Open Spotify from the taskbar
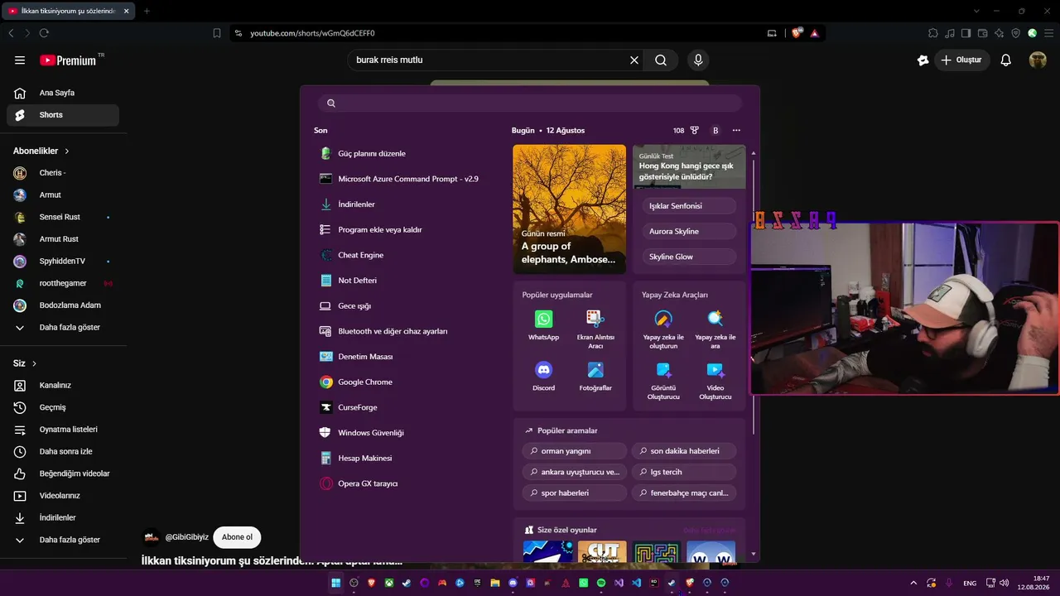The width and height of the screenshot is (1060, 596). 601,583
